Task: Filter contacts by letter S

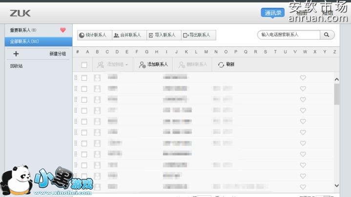Action: (x=265, y=52)
